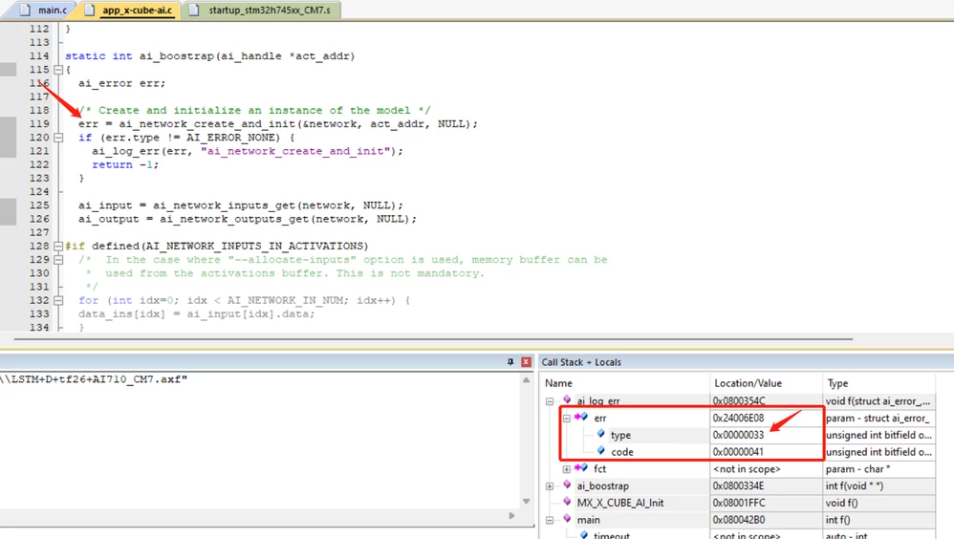Click the editor horizontal scrollbar
This screenshot has height=539, width=954.
point(433,339)
